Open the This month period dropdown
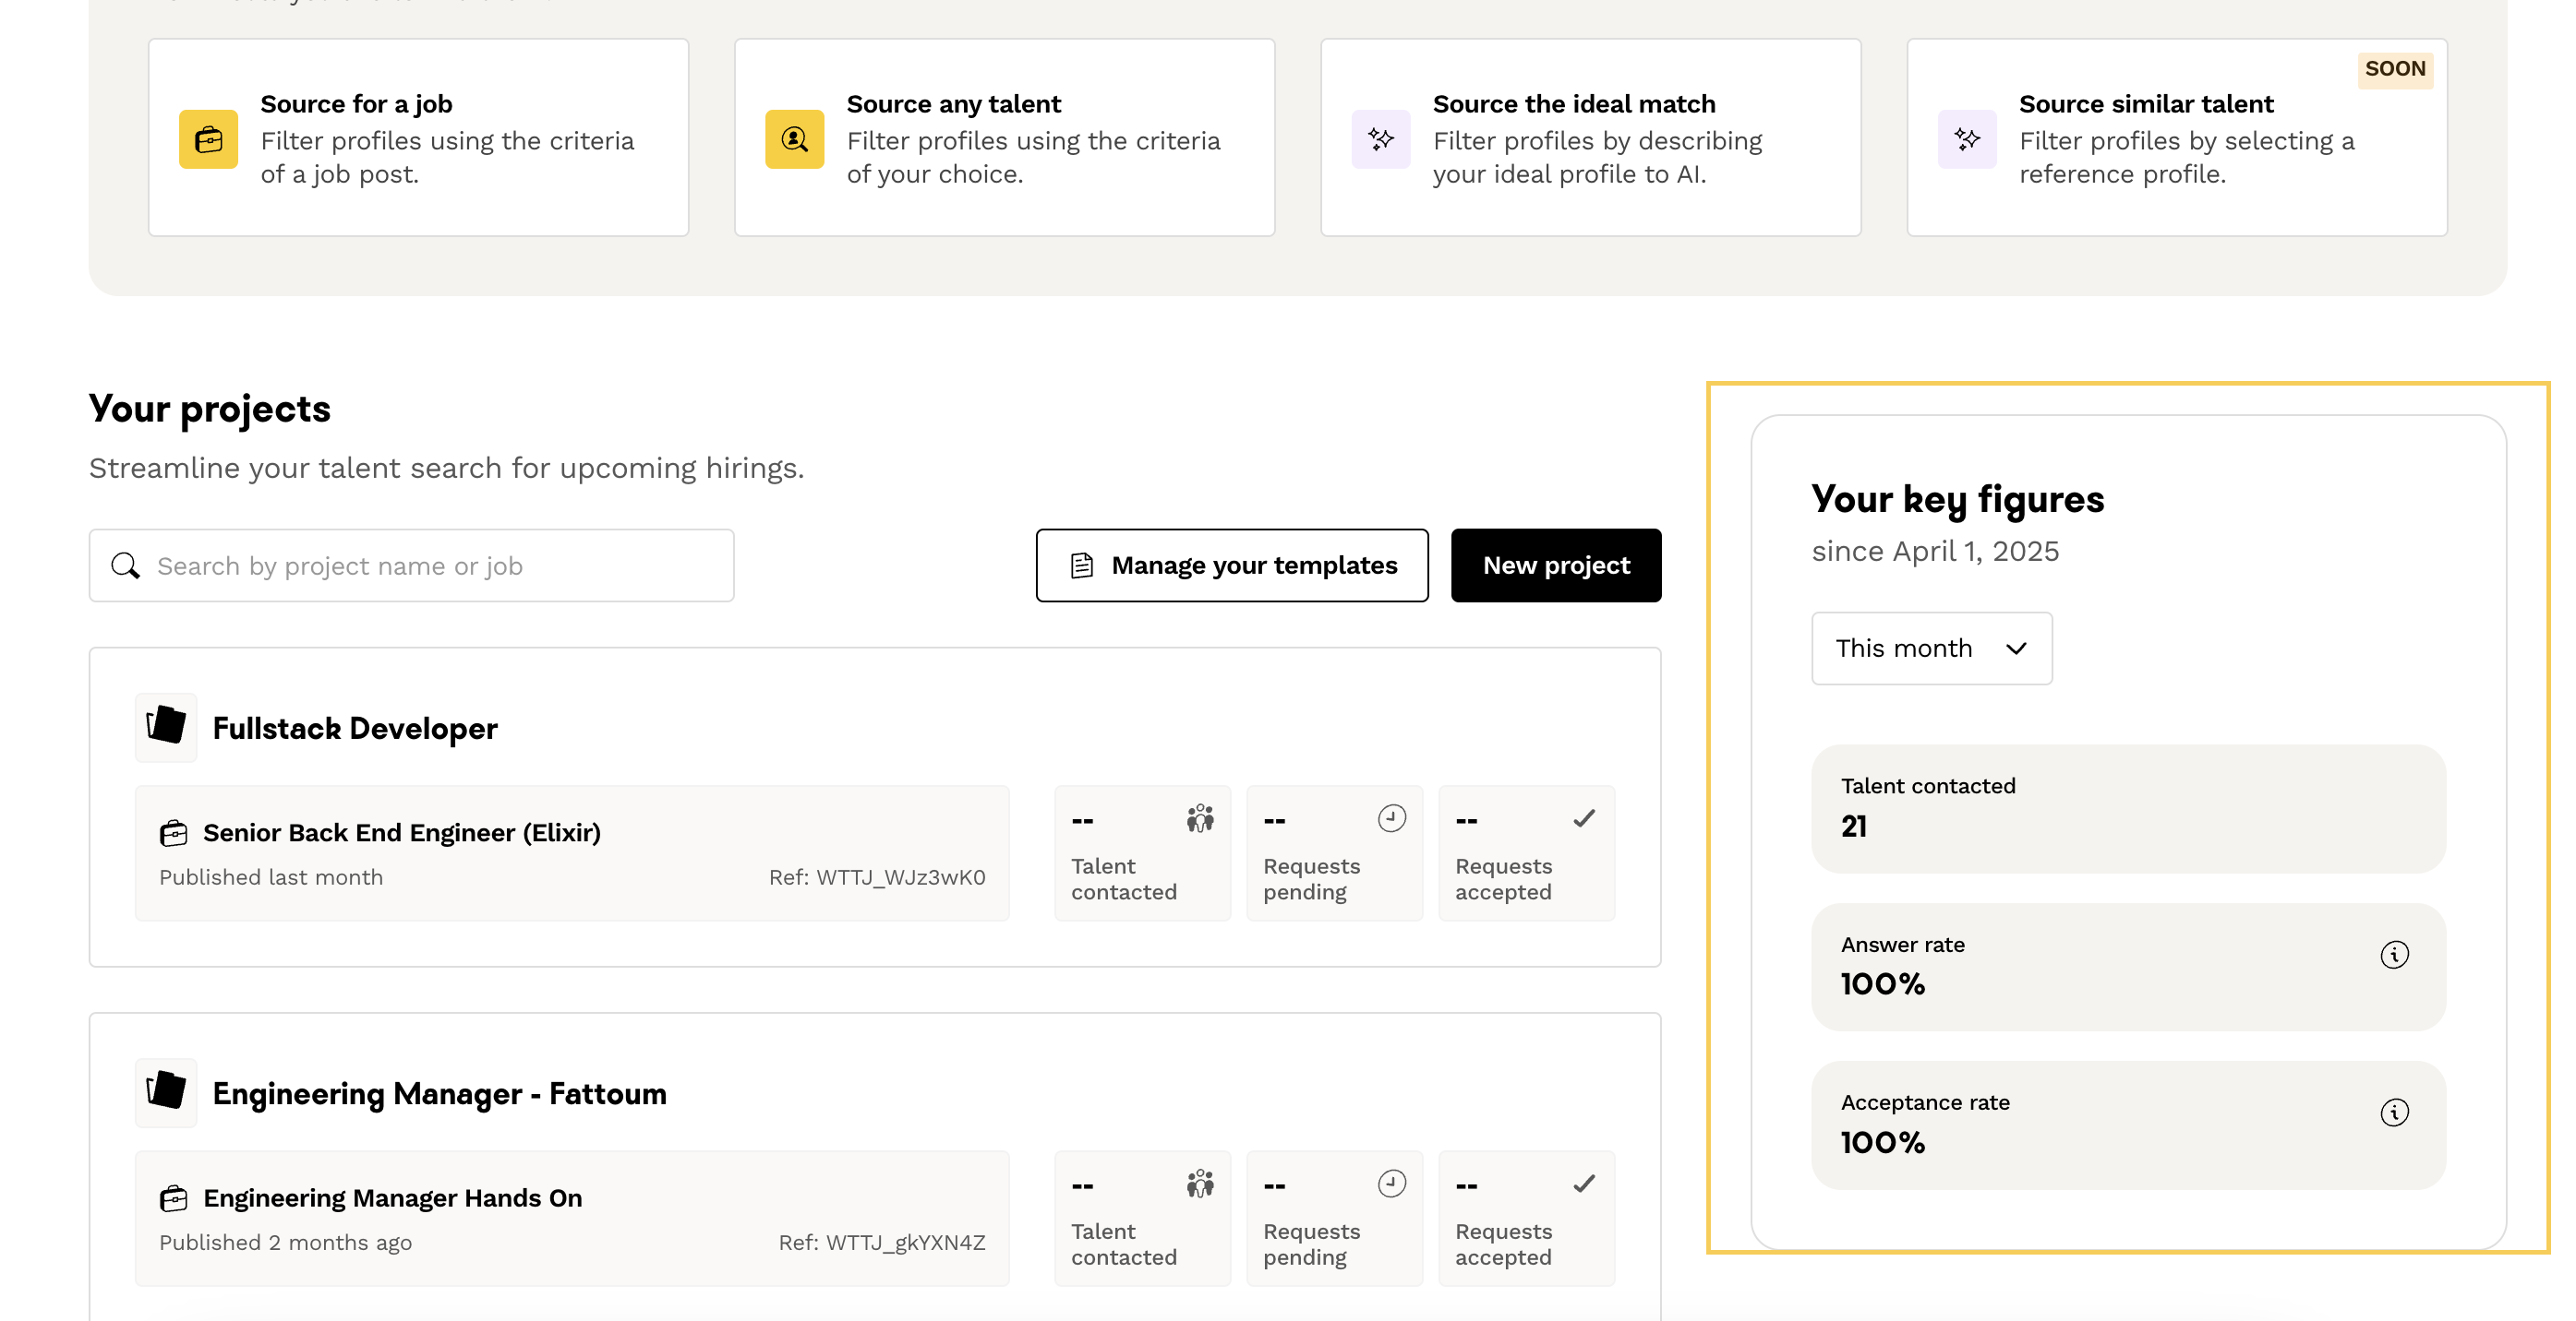Screen dimensions: 2576x1321 pos(1931,649)
